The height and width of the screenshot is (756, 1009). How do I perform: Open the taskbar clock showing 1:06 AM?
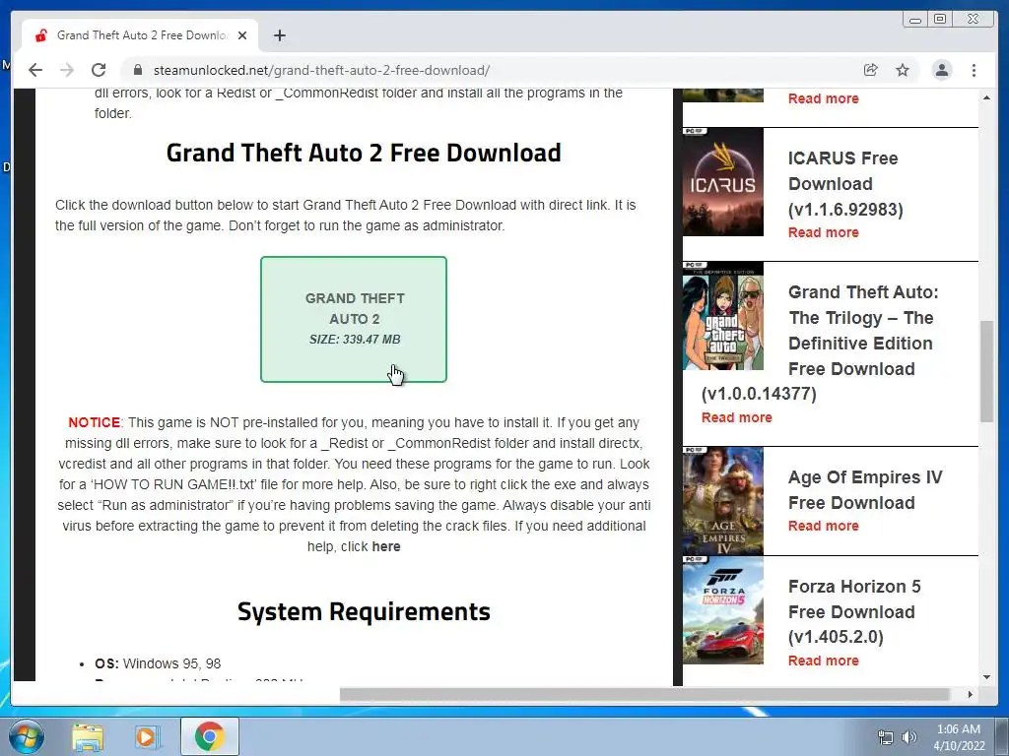click(x=958, y=737)
